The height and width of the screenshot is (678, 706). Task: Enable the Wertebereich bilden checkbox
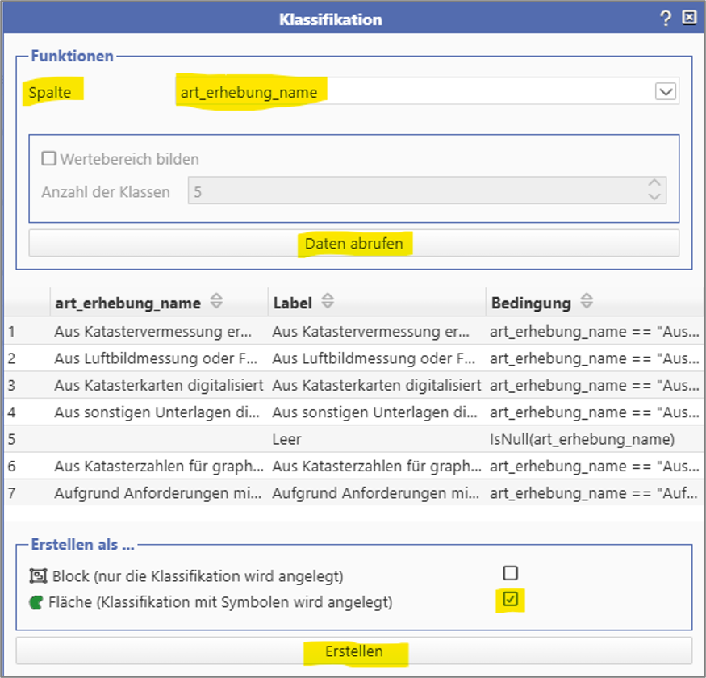48,158
